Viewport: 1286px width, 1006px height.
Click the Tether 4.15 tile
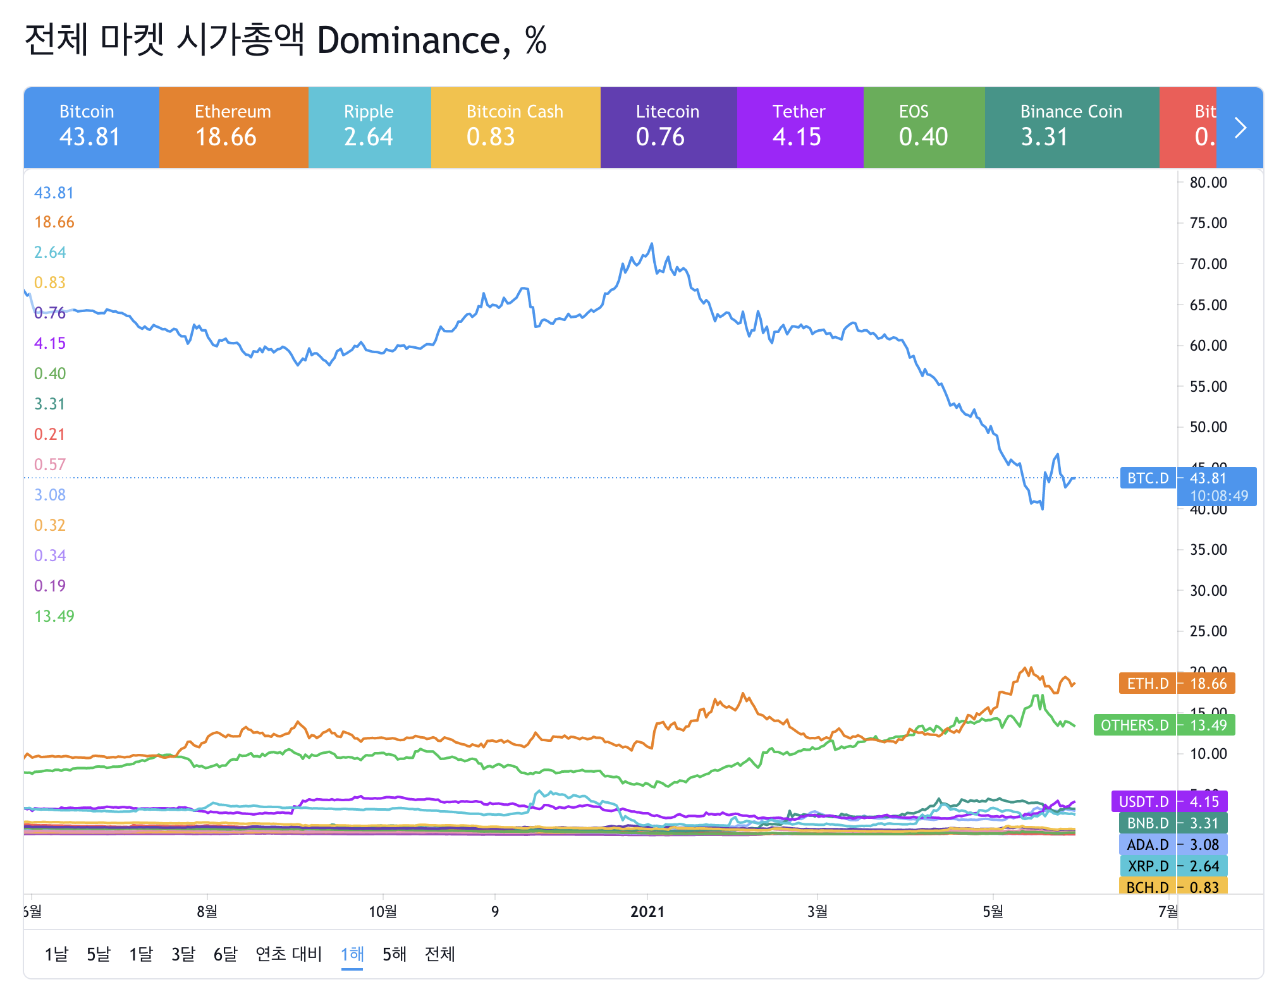tap(799, 128)
